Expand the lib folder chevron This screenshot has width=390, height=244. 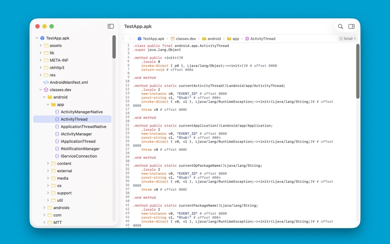[41, 53]
